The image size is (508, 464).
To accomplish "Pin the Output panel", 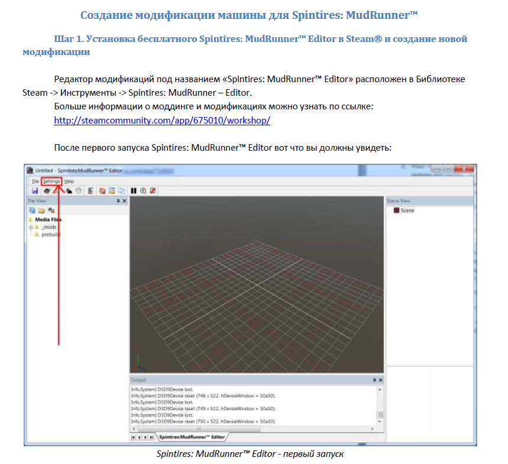I will pyautogui.click(x=374, y=380).
